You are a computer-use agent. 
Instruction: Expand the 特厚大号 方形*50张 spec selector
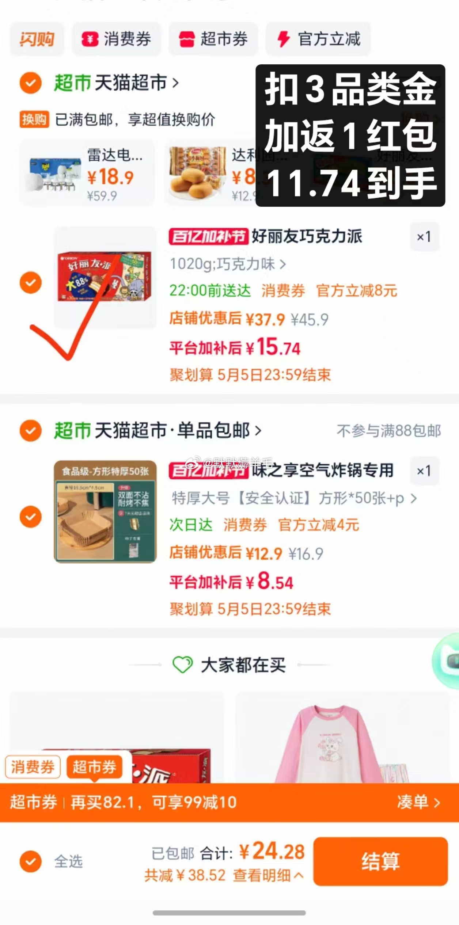295,498
